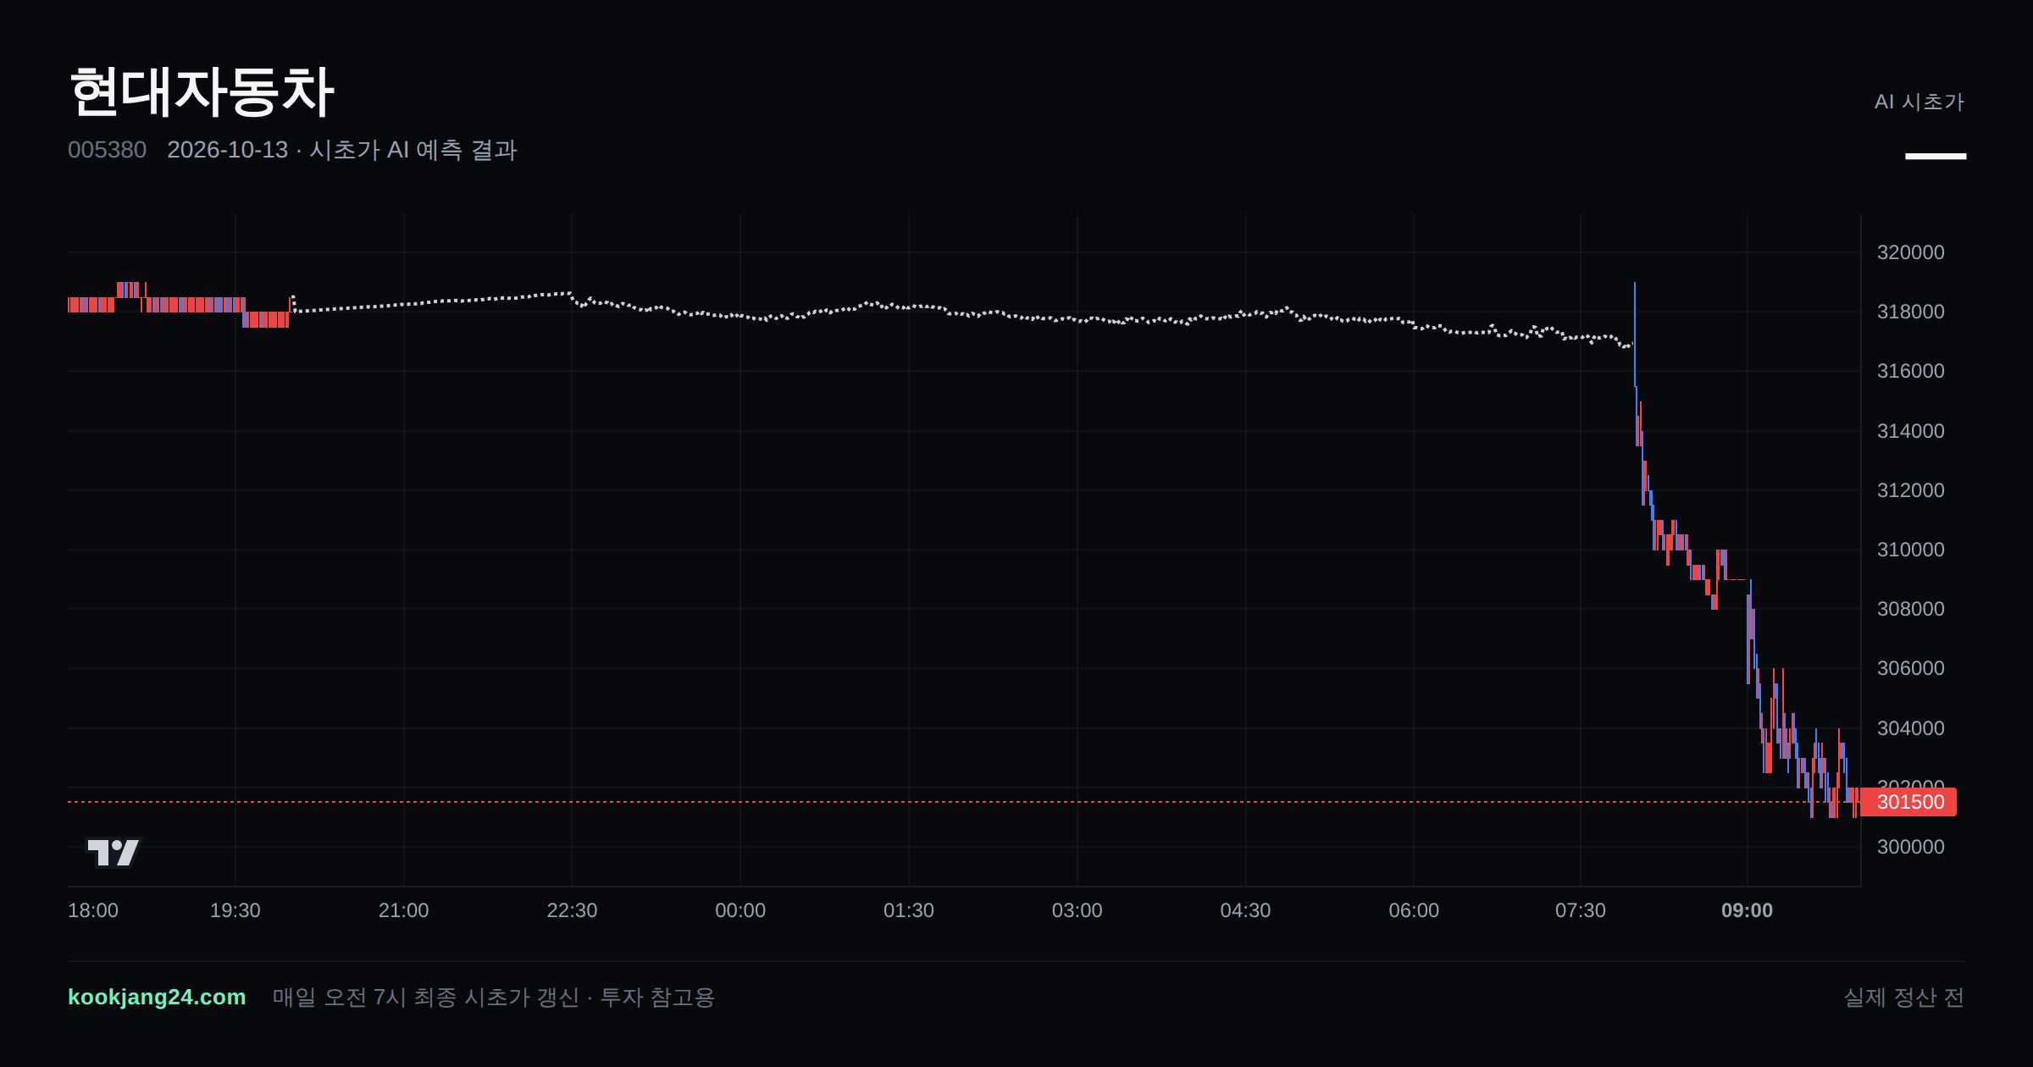This screenshot has width=2033, height=1067.
Task: Click the 300000 price axis label
Action: click(x=1911, y=847)
